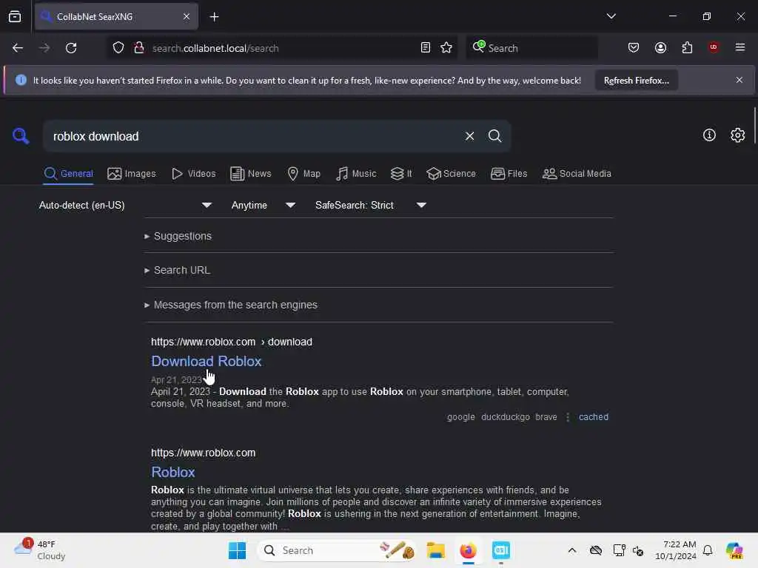The width and height of the screenshot is (758, 568).
Task: Click the SearXNG logo icon
Action: 21,136
